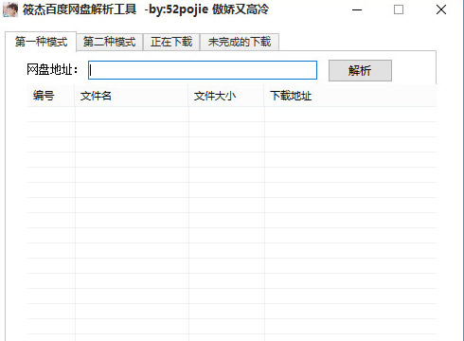Click the 解析 button
Image resolution: width=464 pixels, height=341 pixels.
pos(360,70)
